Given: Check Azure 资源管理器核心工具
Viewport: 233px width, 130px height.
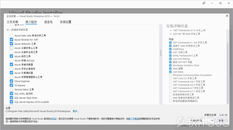Looking at the screenshot, I should pyautogui.click(x=11, y=77).
